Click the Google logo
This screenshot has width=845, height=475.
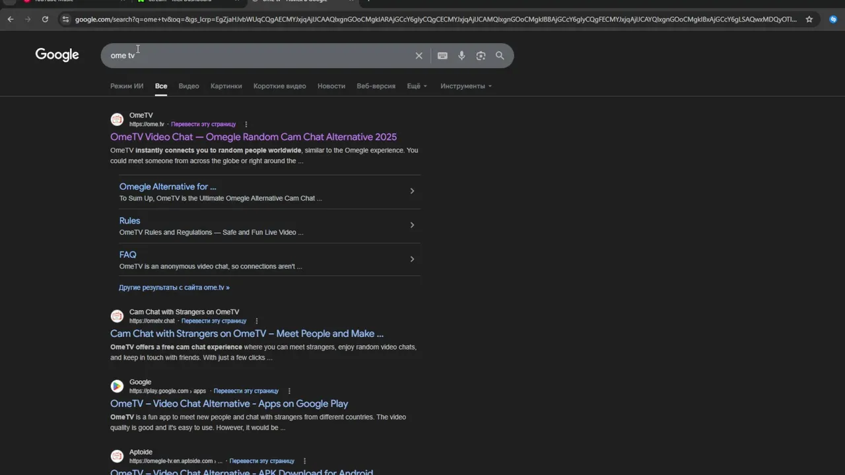click(x=57, y=55)
